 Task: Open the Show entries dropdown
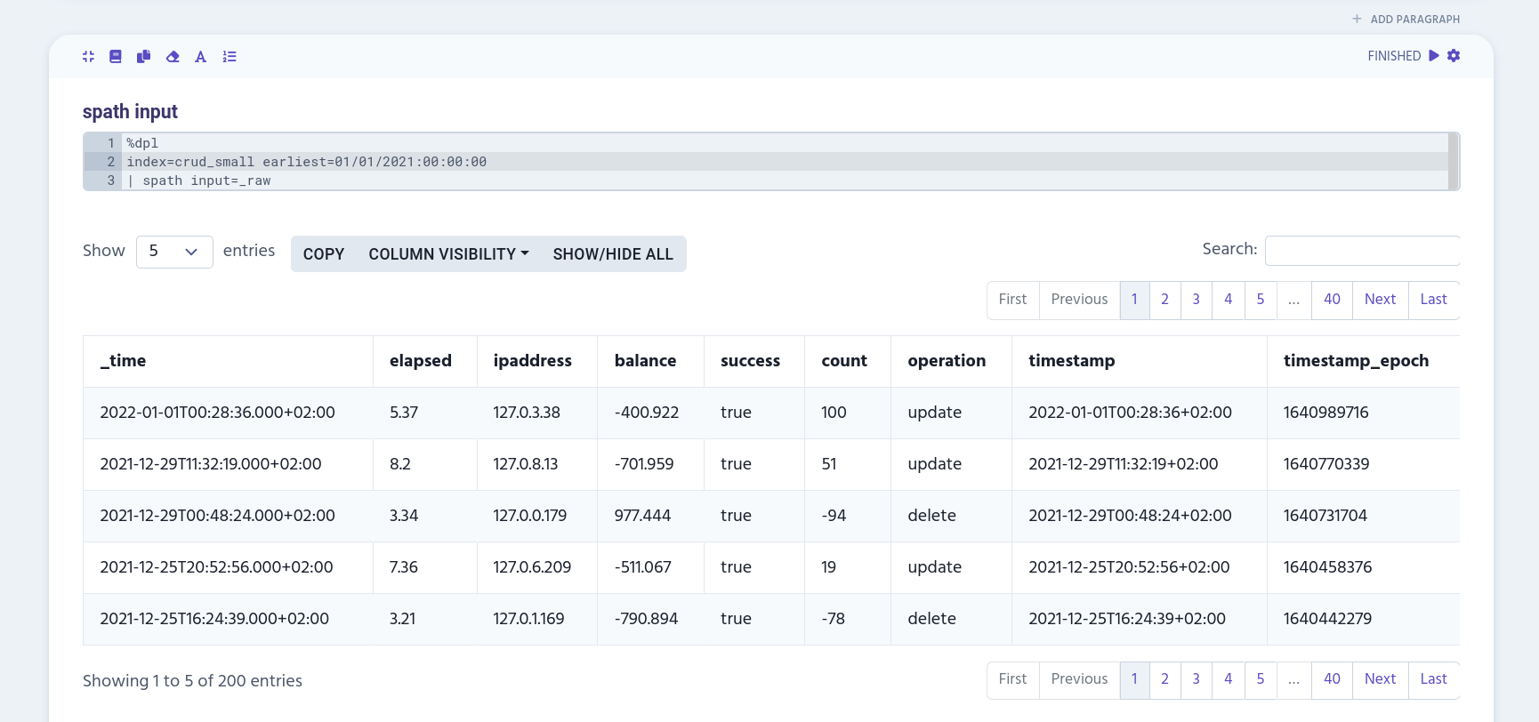tap(174, 252)
